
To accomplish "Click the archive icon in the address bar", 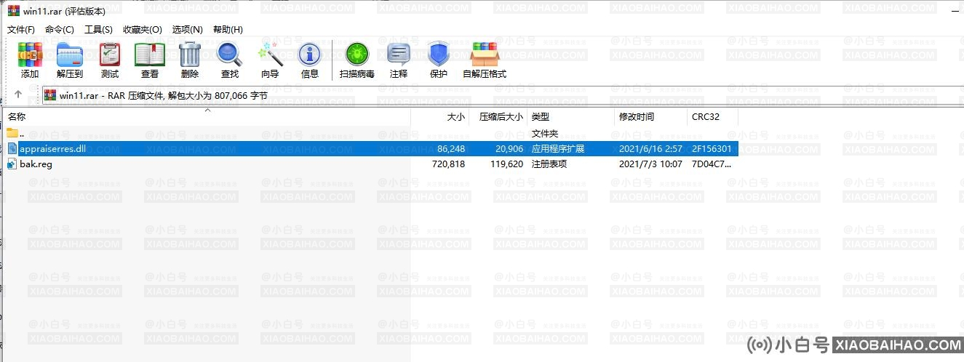I will pos(51,94).
